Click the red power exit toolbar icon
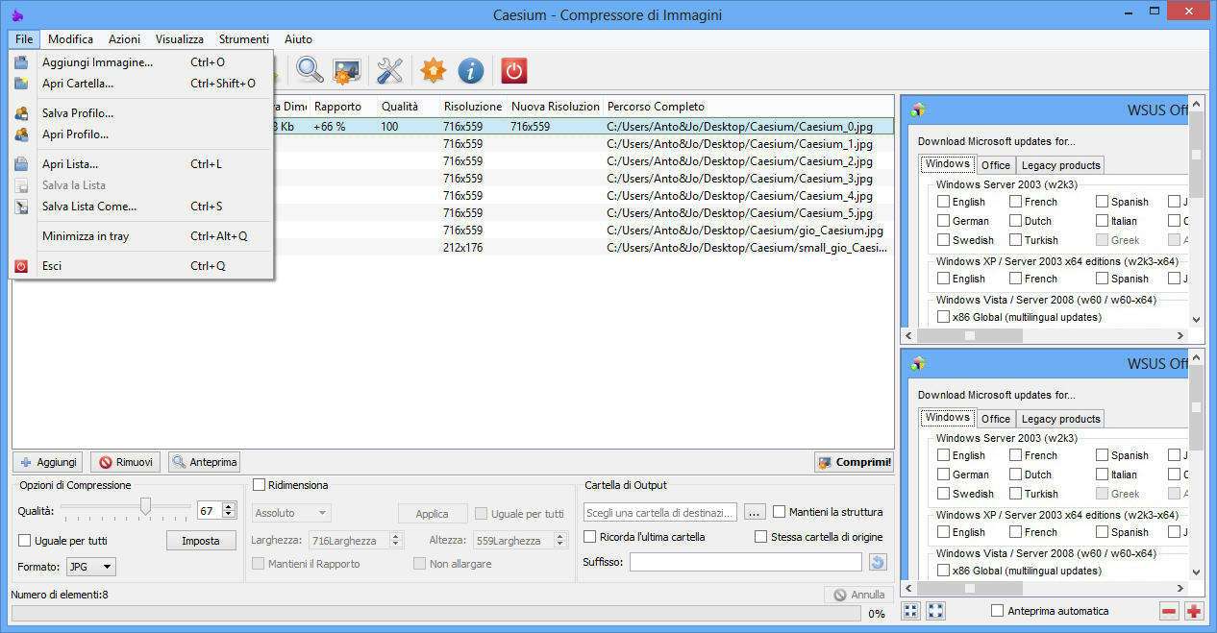Image resolution: width=1217 pixels, height=633 pixels. [x=513, y=70]
